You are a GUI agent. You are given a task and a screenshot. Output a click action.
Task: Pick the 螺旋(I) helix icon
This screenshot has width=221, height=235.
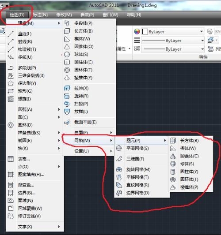pos(11,99)
